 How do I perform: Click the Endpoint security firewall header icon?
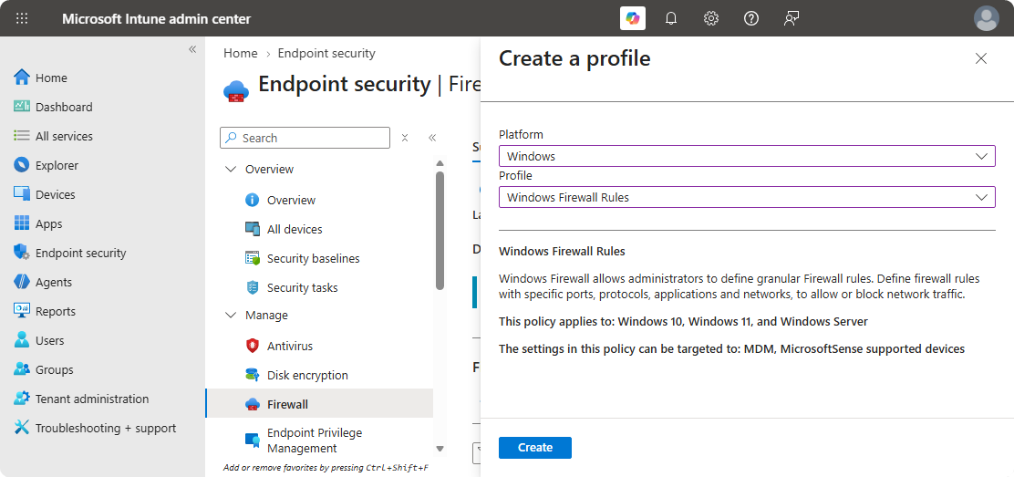tap(236, 91)
